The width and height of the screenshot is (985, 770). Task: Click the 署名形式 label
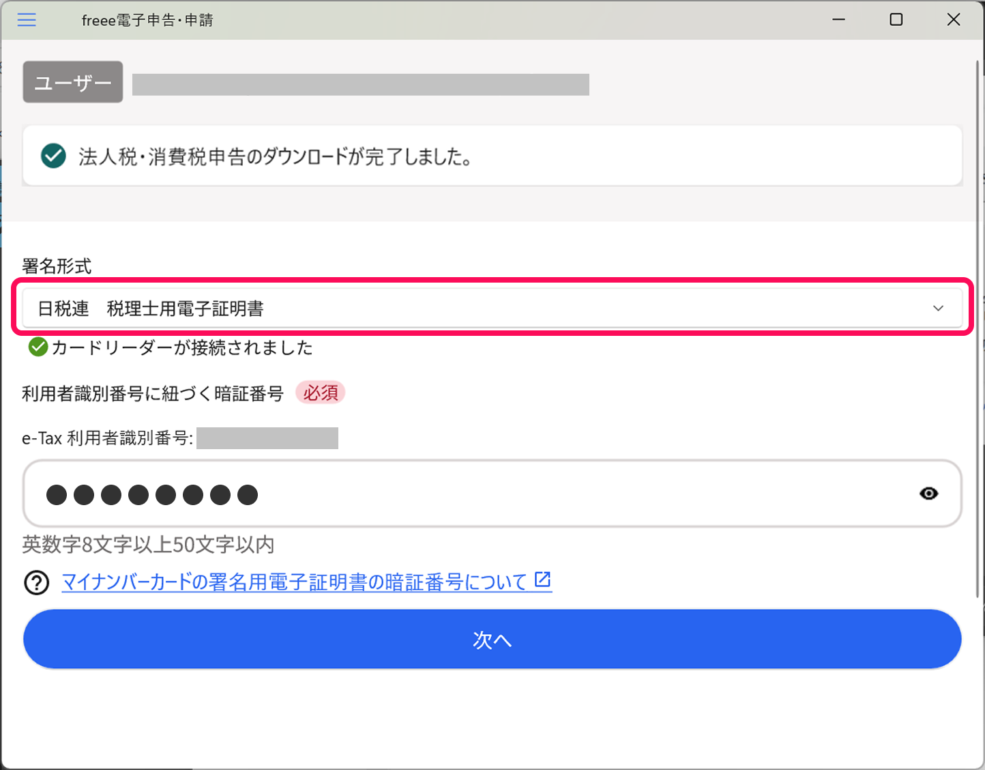(x=57, y=266)
